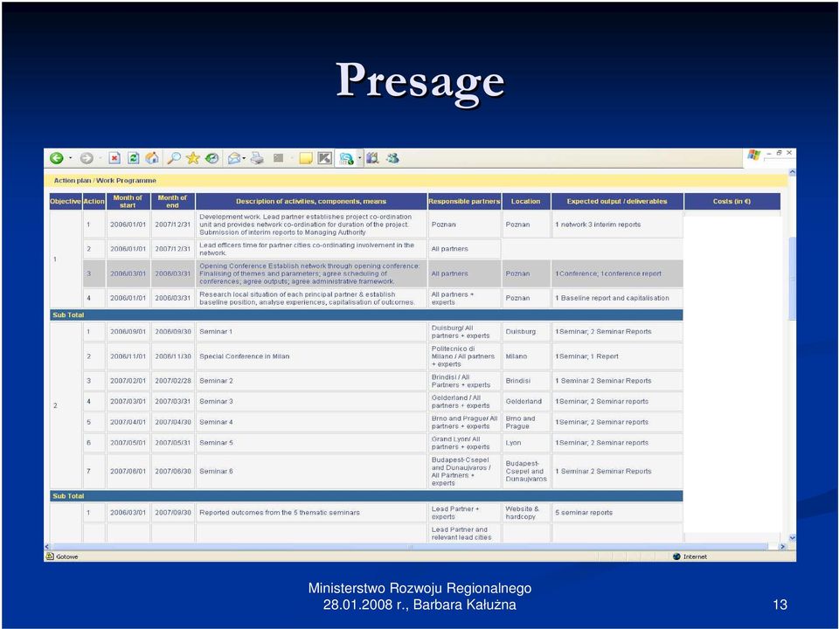Click the 5 seminar reports deliverable cell
Image resolution: width=839 pixels, height=629 pixels.
pyautogui.click(x=617, y=513)
